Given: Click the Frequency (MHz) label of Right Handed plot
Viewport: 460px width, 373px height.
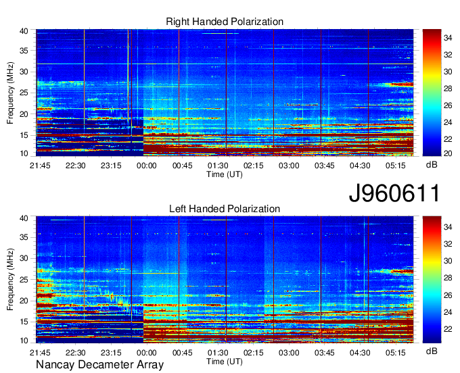Looking at the screenshot, I should [x=10, y=93].
